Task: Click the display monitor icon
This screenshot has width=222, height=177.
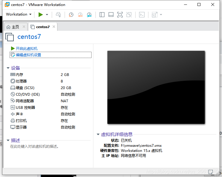Action: click(x=13, y=127)
